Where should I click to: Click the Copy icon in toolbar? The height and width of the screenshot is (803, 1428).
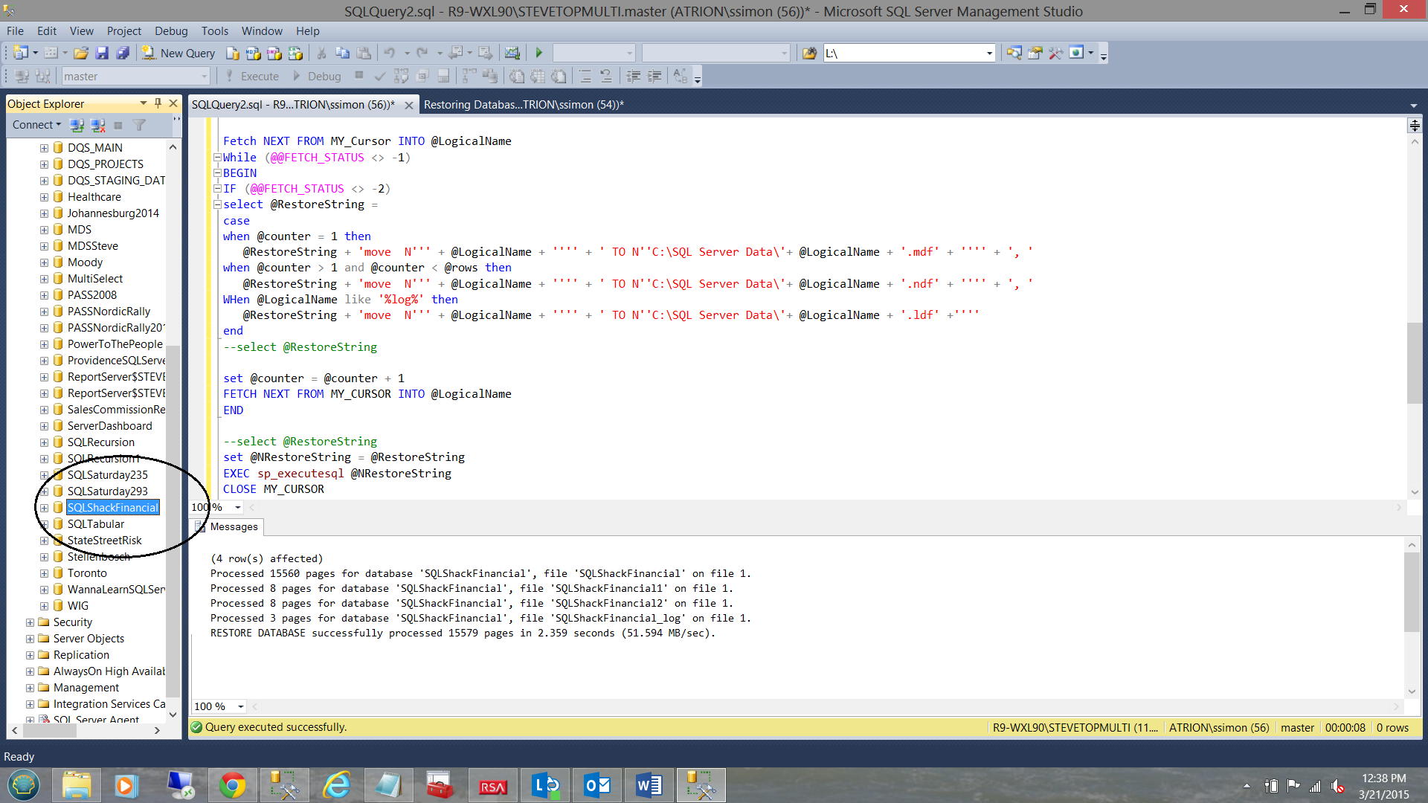click(342, 53)
